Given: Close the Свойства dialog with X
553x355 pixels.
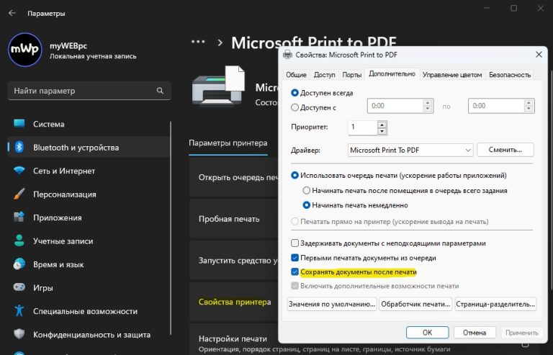Looking at the screenshot, I should 539,55.
